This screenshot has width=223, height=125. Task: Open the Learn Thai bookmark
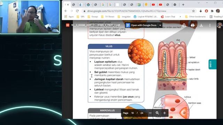(168, 17)
